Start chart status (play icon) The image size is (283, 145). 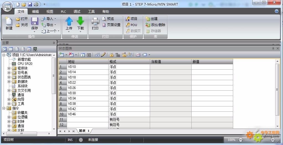[83, 55]
